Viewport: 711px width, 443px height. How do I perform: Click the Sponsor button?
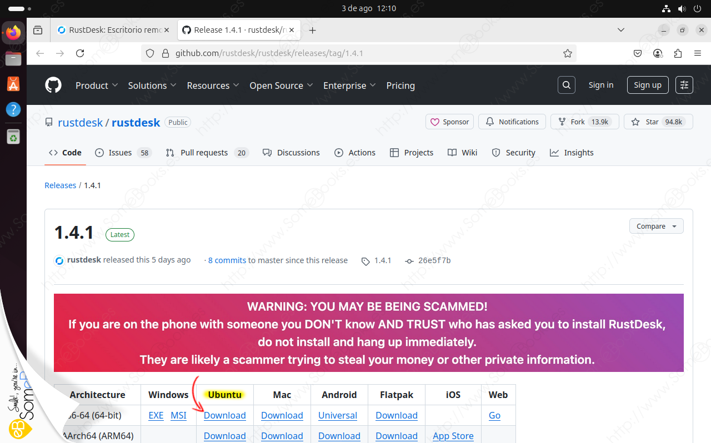(x=449, y=122)
